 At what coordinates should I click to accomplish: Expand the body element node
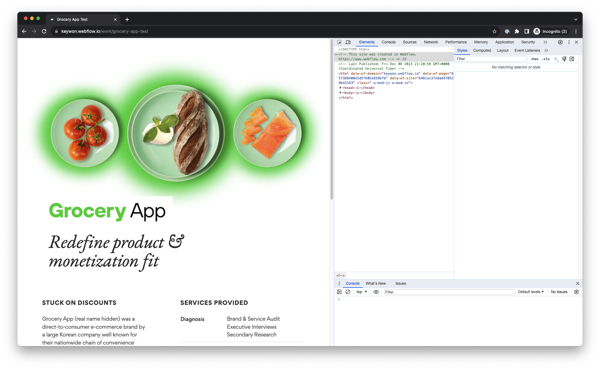click(340, 93)
